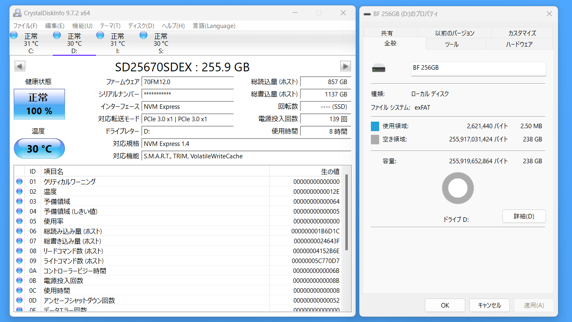Open the テーマ(T) menu
572x322 pixels.
pos(110,26)
